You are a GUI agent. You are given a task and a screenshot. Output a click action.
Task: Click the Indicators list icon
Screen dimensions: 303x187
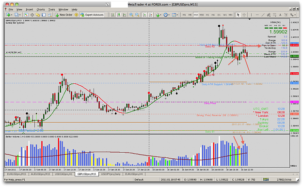coord(158,15)
